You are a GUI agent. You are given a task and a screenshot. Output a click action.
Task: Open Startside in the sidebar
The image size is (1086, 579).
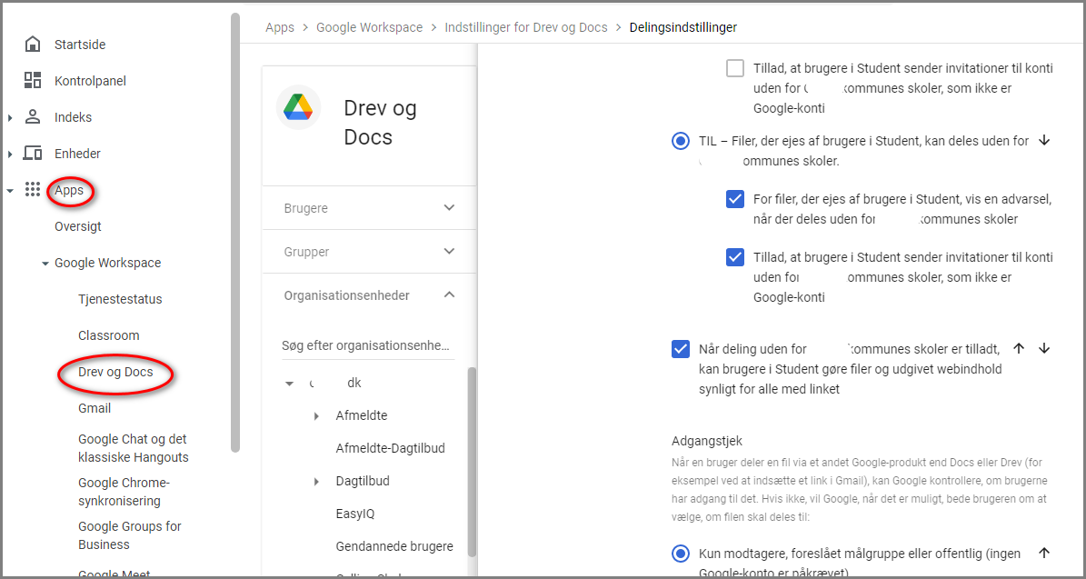[80, 45]
